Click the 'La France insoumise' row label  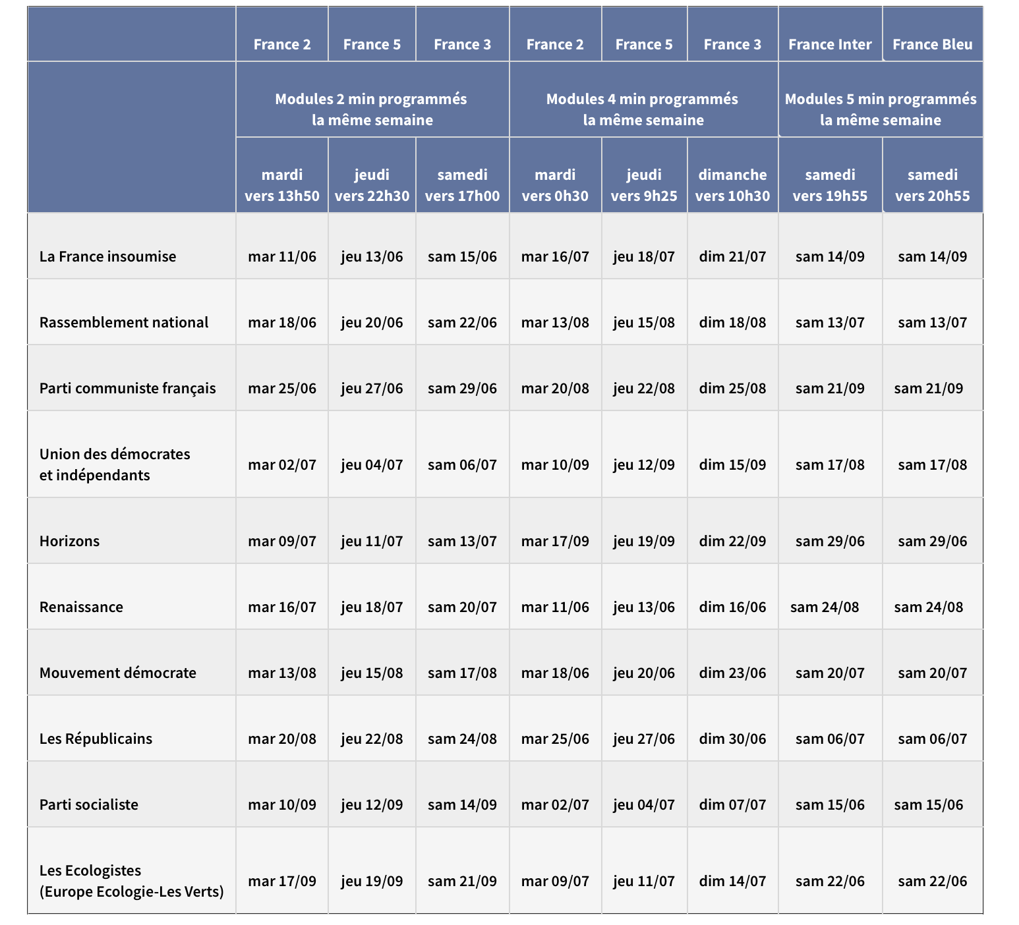click(108, 256)
